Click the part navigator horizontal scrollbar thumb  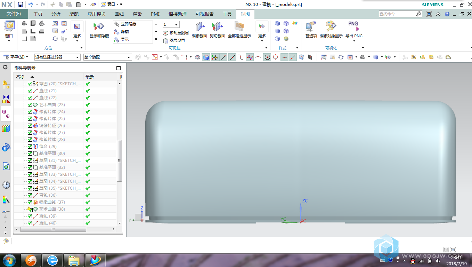[x=53, y=229]
